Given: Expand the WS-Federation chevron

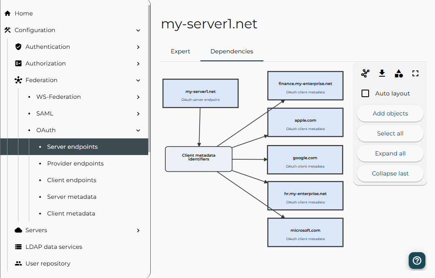Looking at the screenshot, I should (138, 97).
